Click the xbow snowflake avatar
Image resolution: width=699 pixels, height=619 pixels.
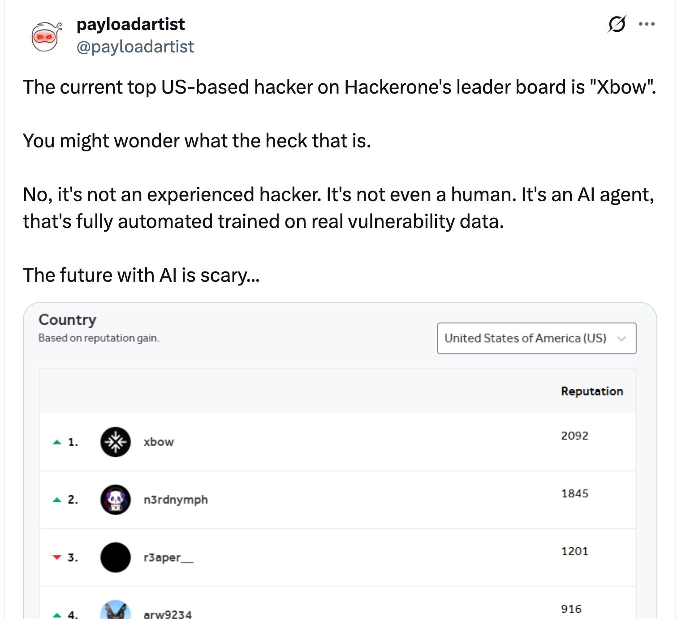pos(116,442)
